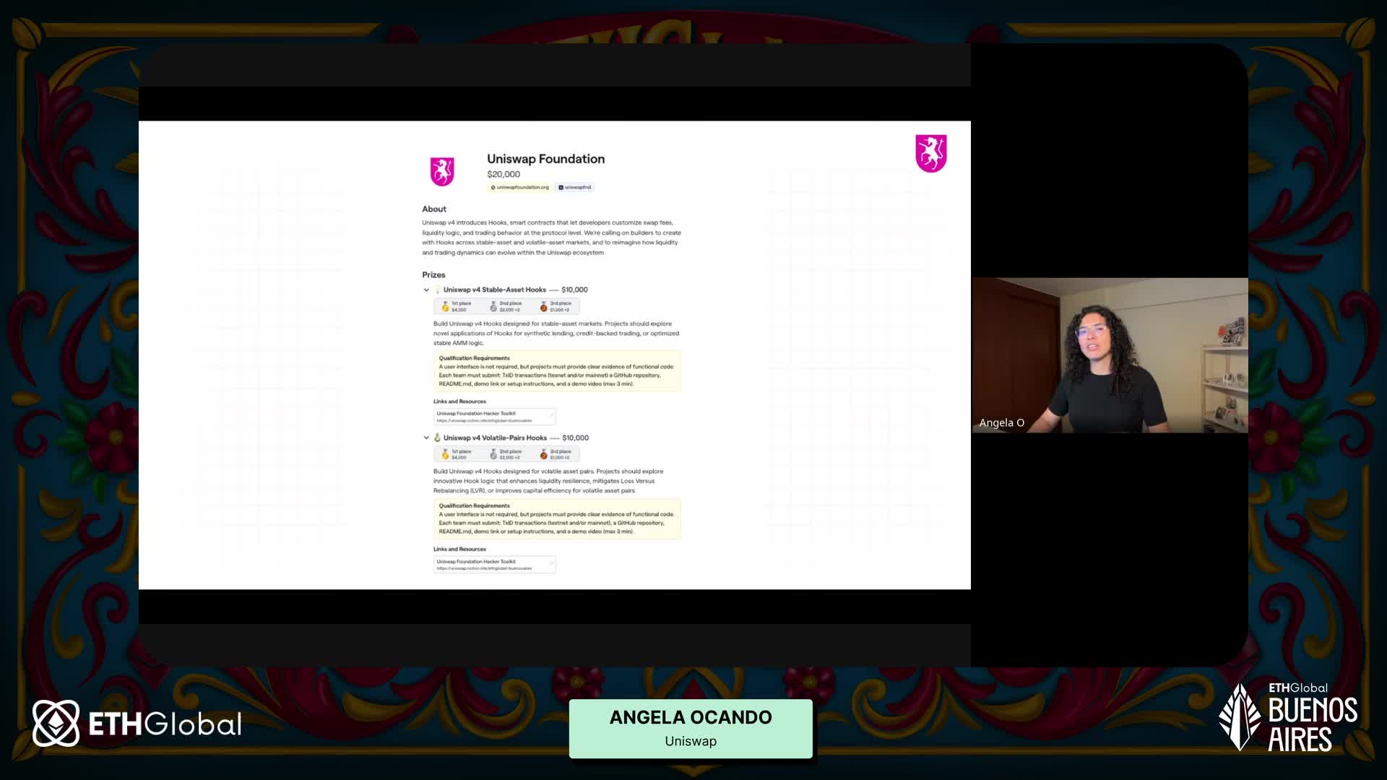This screenshot has height=780, width=1387.
Task: Select Angela O's webcam video tile
Action: coord(1110,355)
